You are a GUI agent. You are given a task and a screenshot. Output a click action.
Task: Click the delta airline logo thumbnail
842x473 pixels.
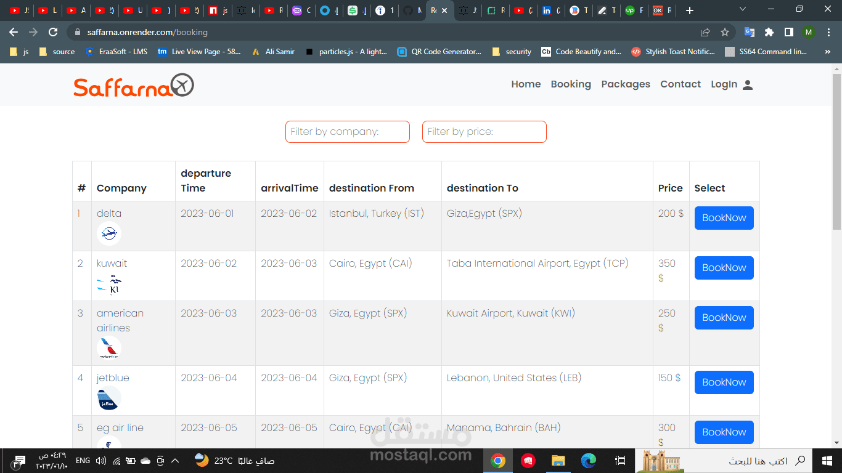tap(109, 233)
